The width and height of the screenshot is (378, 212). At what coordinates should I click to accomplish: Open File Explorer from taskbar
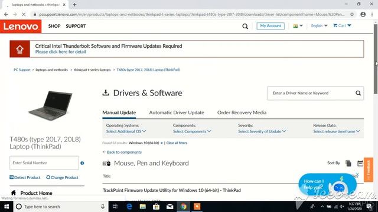coord(143,207)
